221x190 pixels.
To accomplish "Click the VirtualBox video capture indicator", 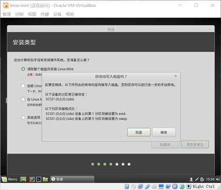I will (168, 186).
